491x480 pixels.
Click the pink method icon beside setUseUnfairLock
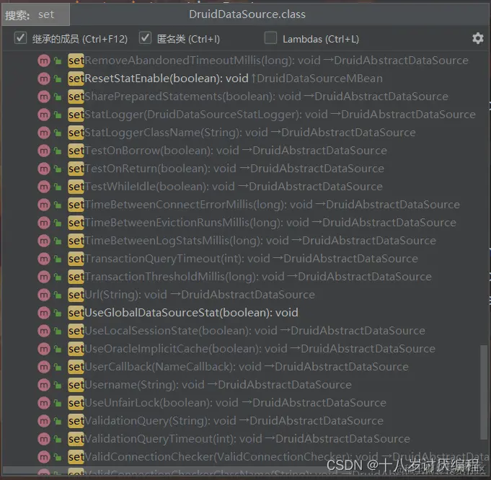[x=44, y=403]
